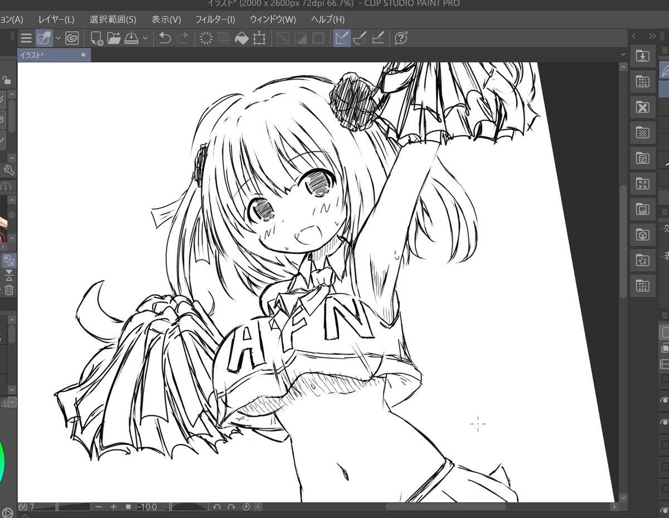Click the Clear (dotted circle) icon
Screen dimensions: 669x518
(206, 38)
